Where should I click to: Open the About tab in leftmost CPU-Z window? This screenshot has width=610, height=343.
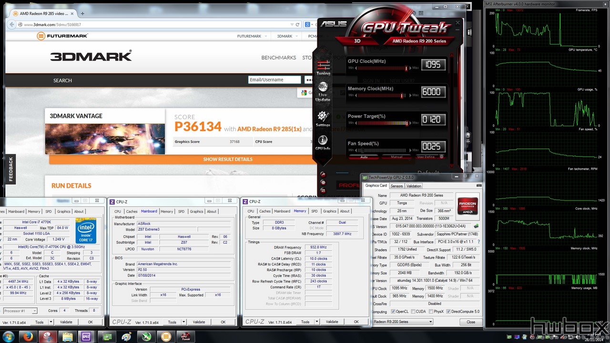79,212
